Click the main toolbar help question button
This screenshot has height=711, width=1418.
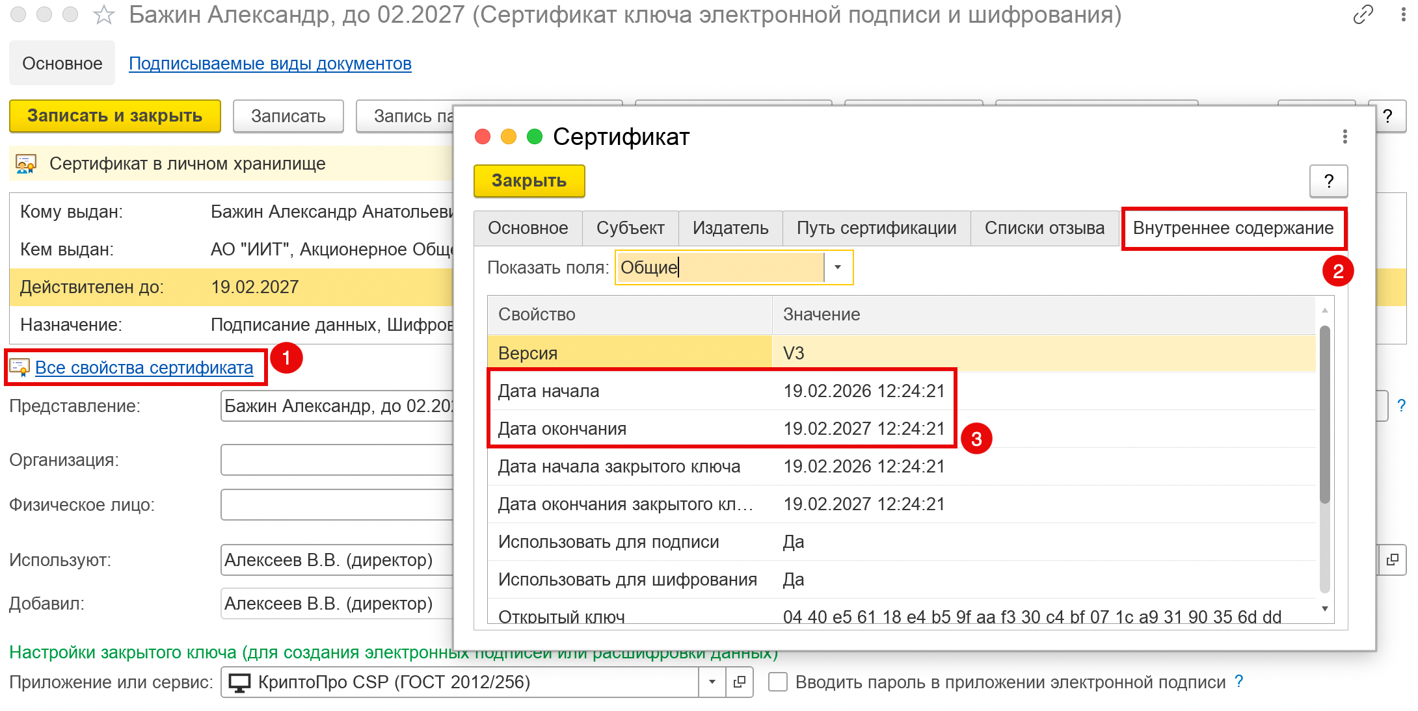[x=1387, y=116]
